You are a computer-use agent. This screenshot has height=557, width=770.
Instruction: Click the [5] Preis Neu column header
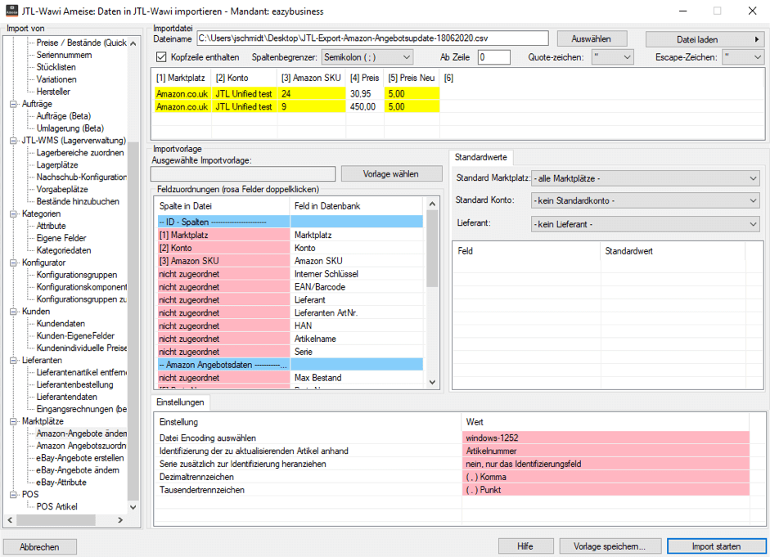click(x=412, y=78)
